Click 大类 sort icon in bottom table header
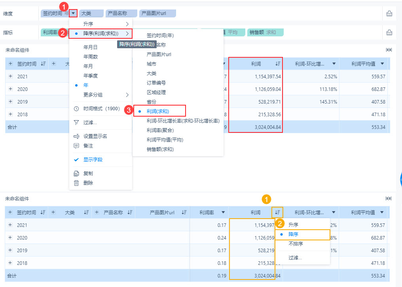The image size is (402, 287). [x=86, y=212]
